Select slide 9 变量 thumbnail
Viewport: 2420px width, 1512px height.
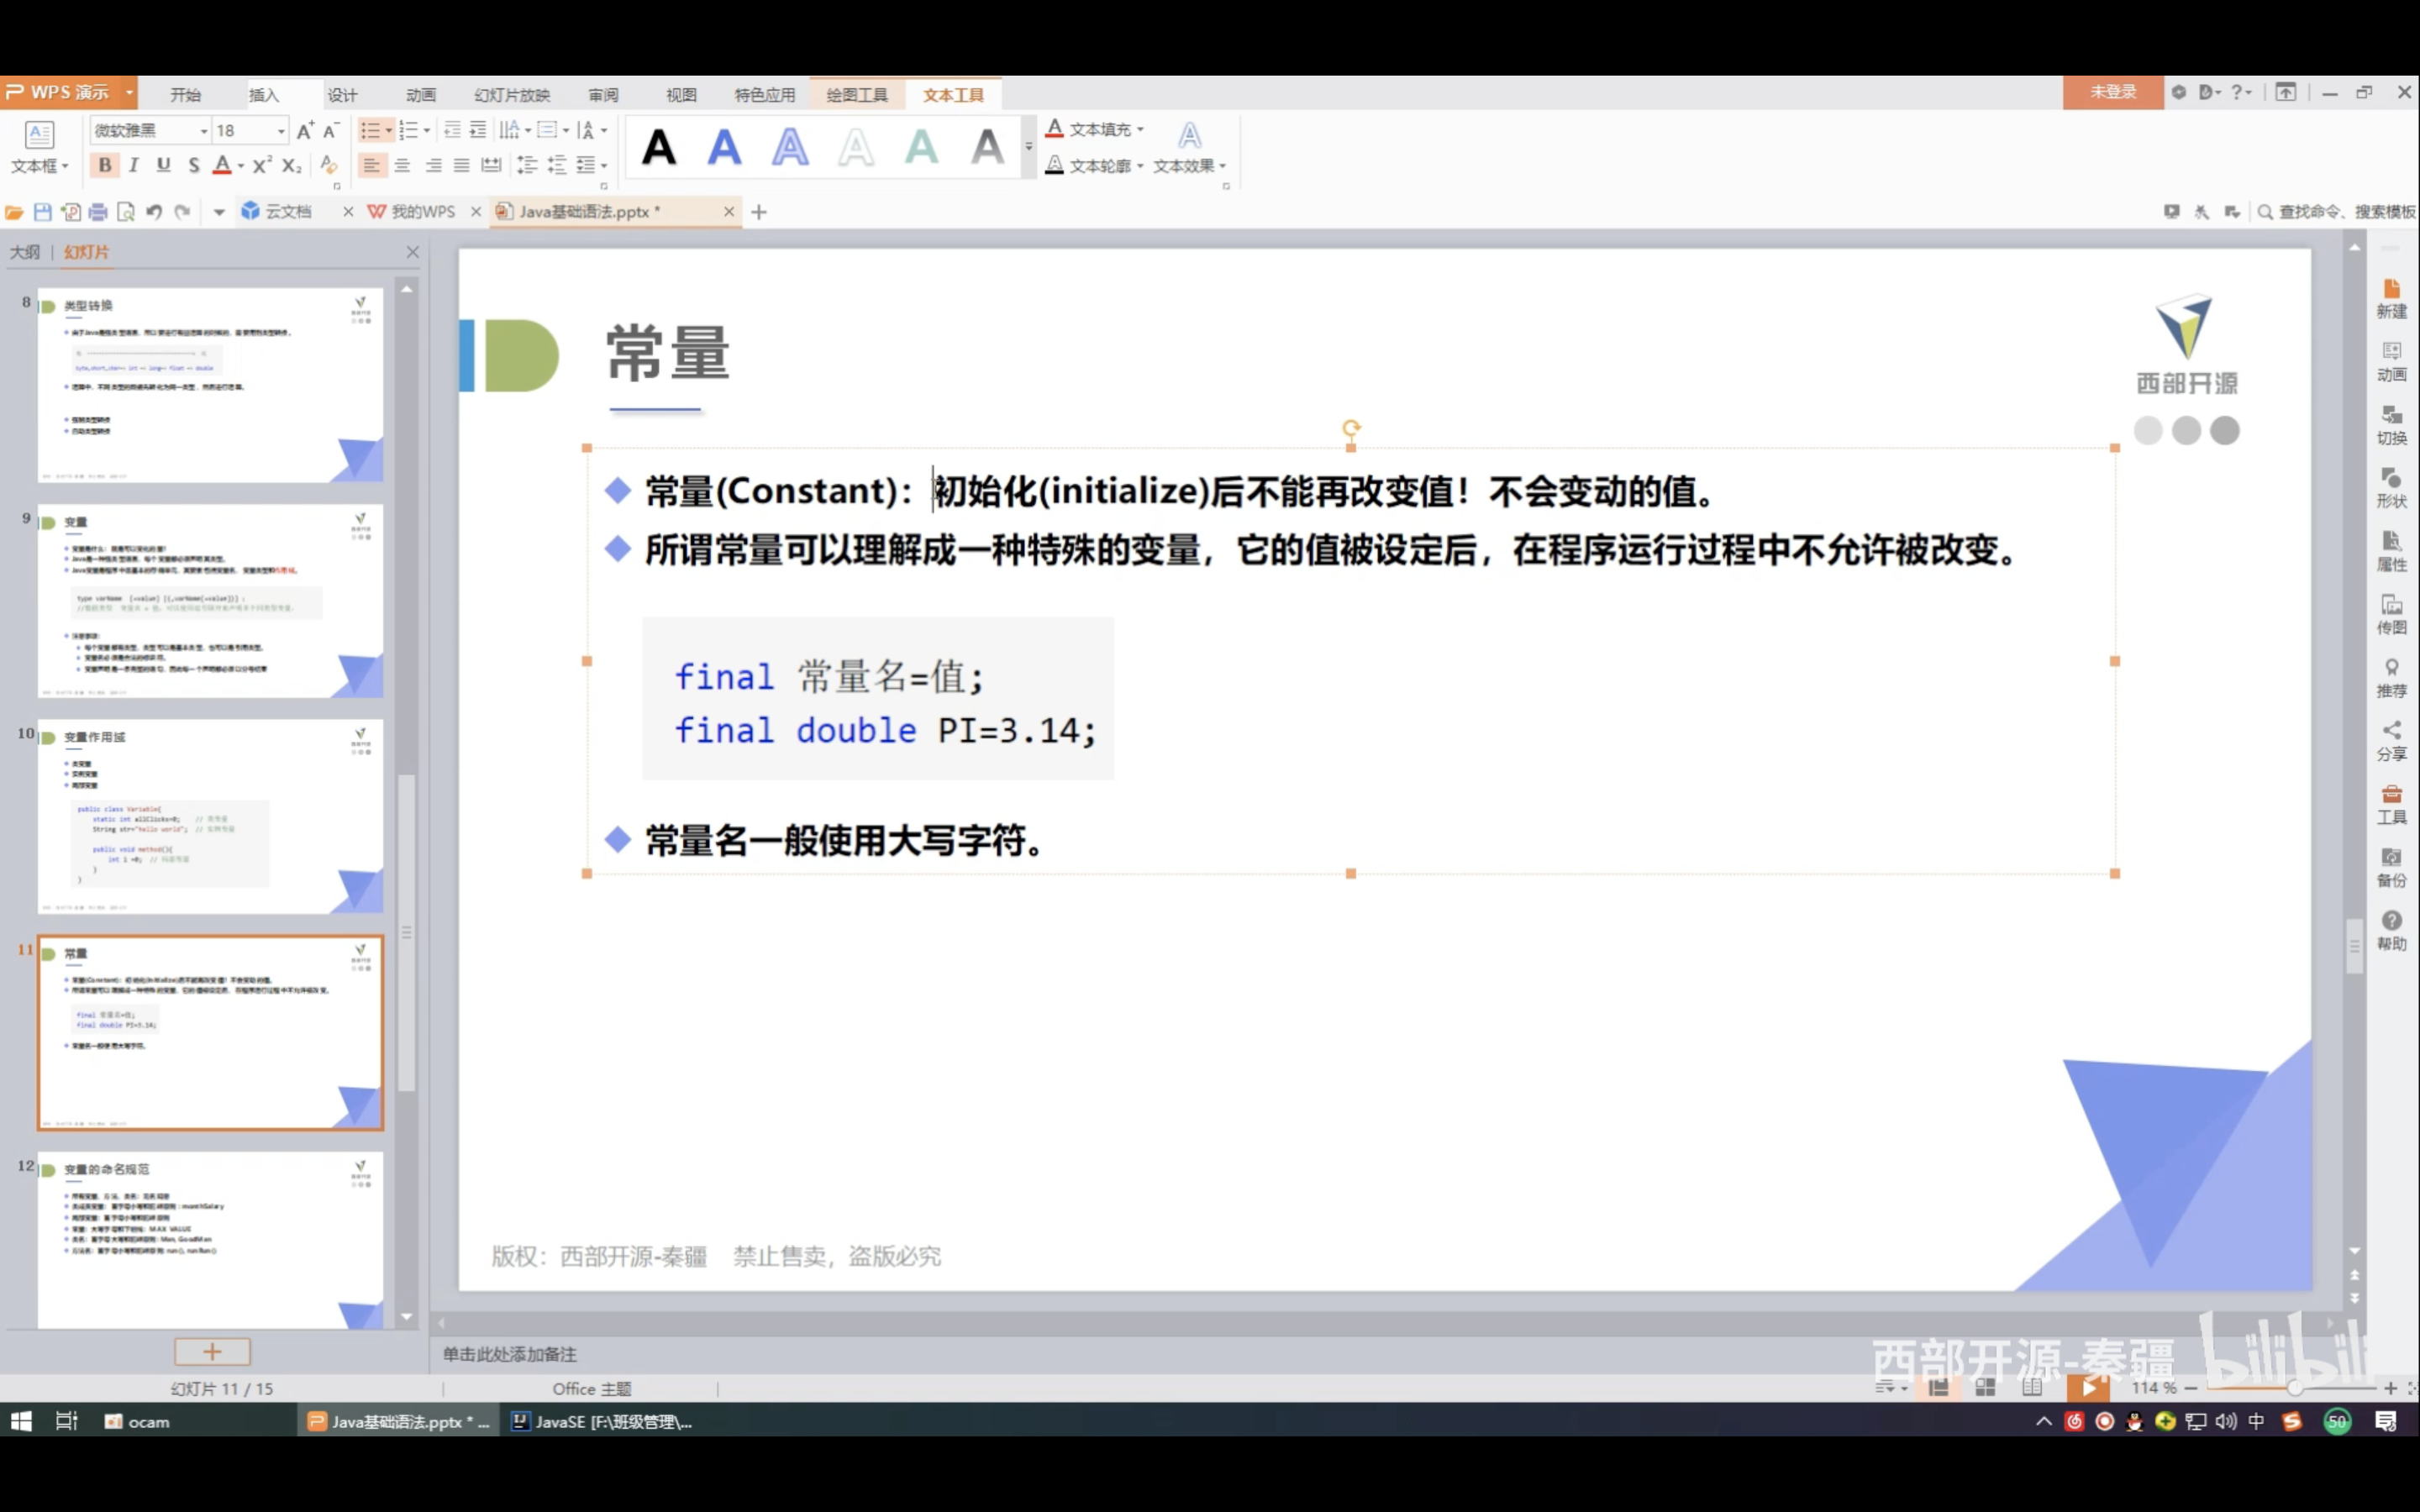tap(210, 600)
